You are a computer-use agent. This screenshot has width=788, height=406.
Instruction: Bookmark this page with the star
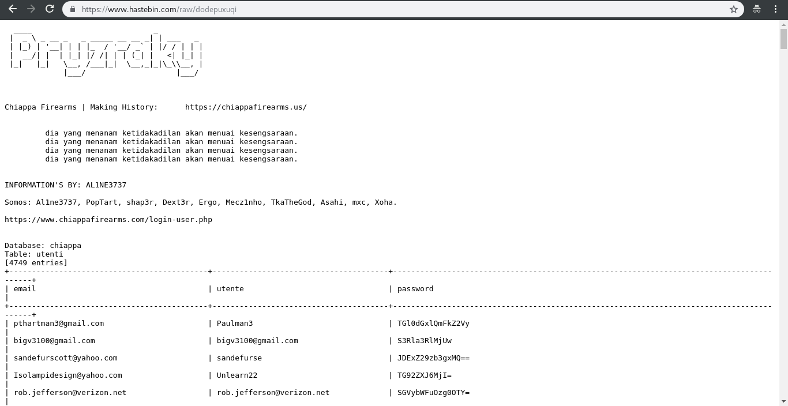tap(734, 9)
